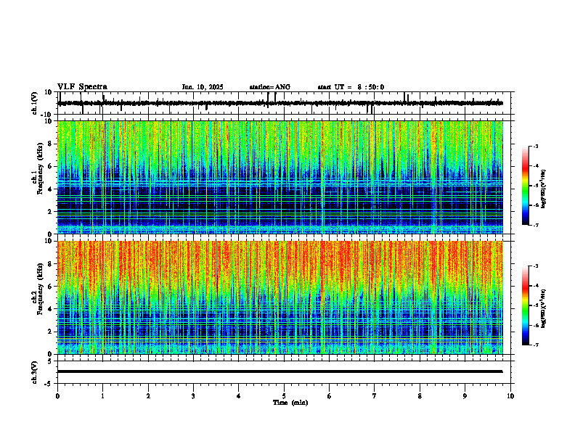575x444 pixels.
Task: Click the ch.3 flat voltage trace
Action: point(280,371)
